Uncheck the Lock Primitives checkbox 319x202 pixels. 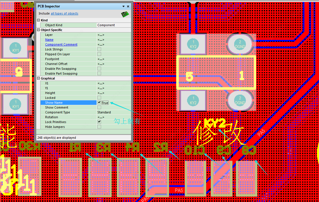pos(99,122)
